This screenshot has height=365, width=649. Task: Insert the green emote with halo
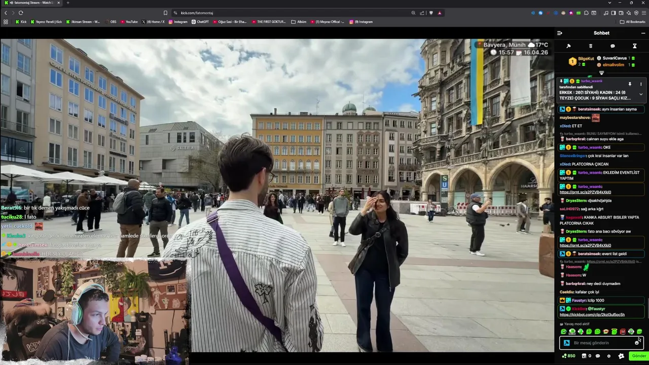(615, 332)
